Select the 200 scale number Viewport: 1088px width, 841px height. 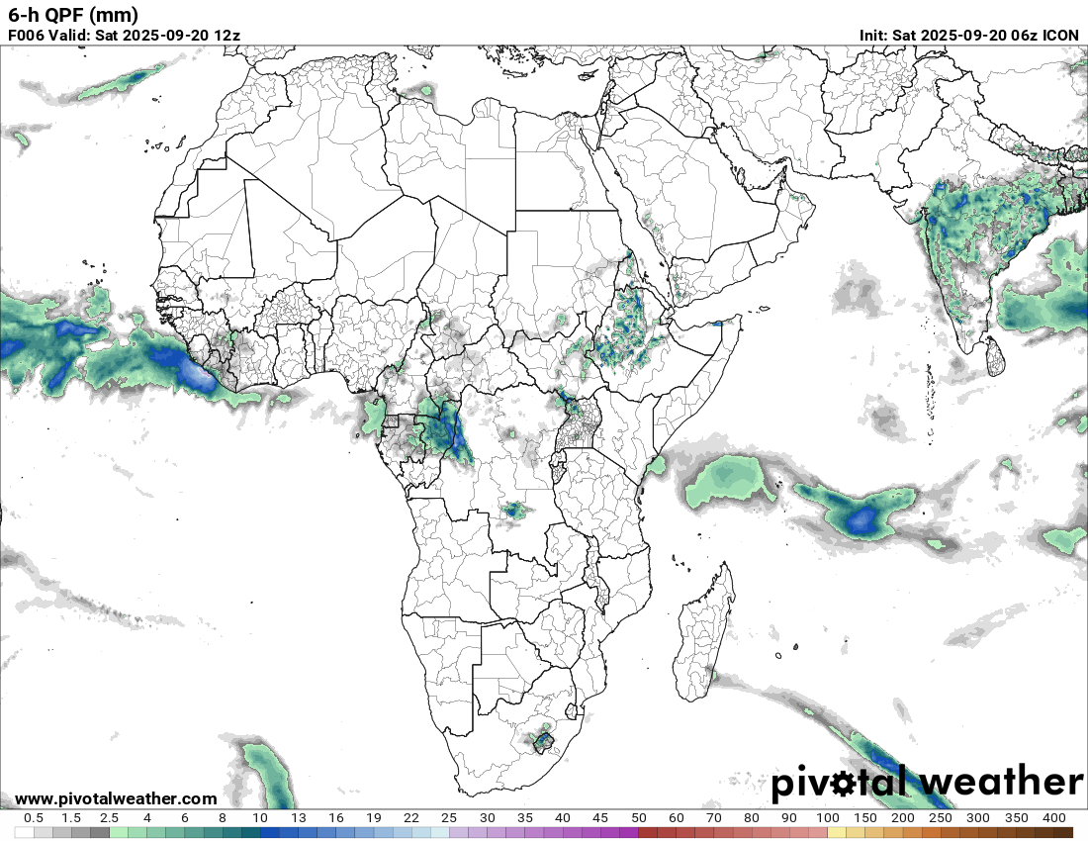tap(903, 818)
